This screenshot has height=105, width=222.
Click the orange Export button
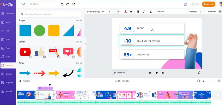[209, 4]
